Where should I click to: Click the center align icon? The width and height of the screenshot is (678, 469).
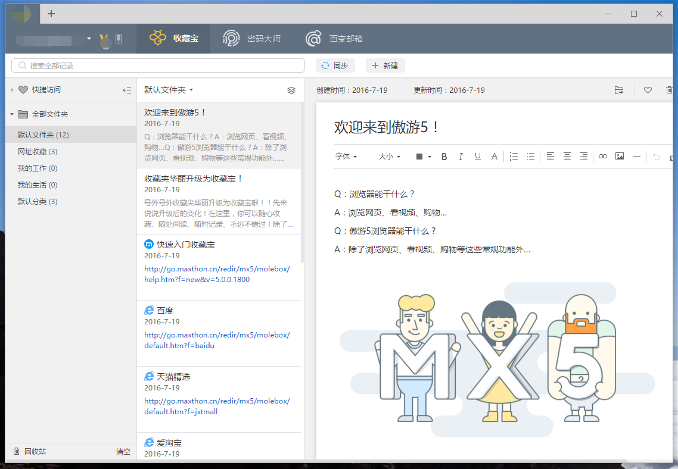pyautogui.click(x=567, y=157)
